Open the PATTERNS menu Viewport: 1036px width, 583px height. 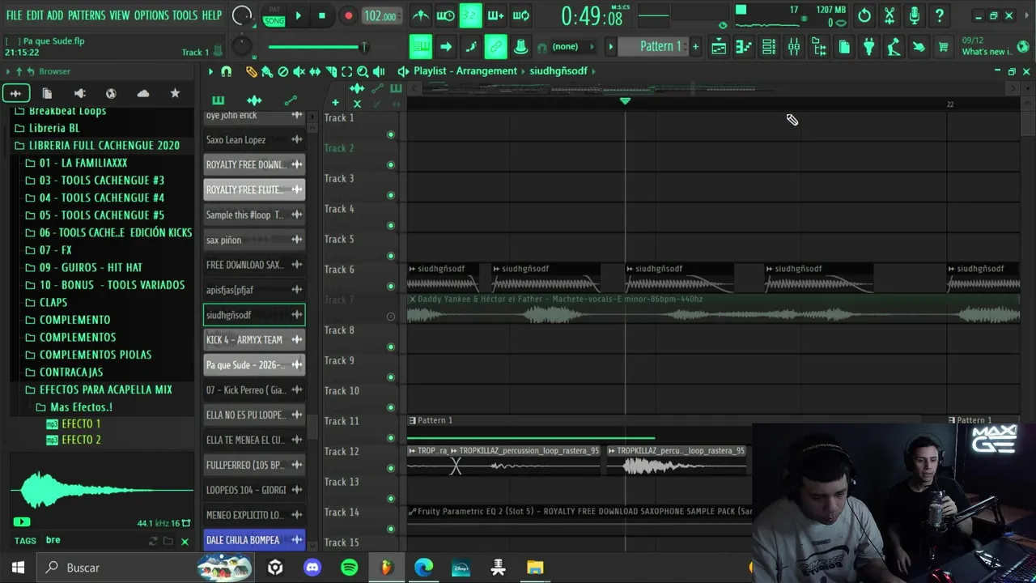coord(86,15)
